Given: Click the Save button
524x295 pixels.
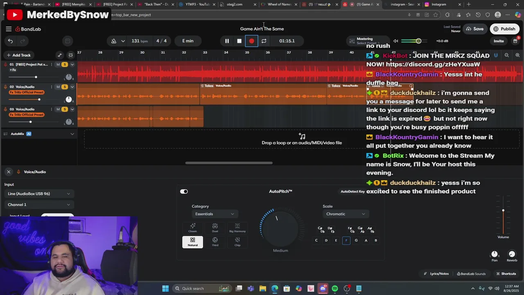Looking at the screenshot, I should click(475, 29).
